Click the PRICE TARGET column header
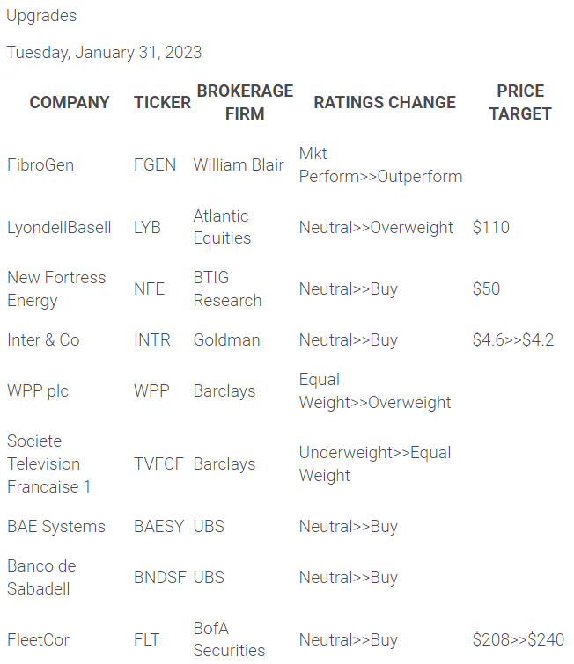 (520, 102)
